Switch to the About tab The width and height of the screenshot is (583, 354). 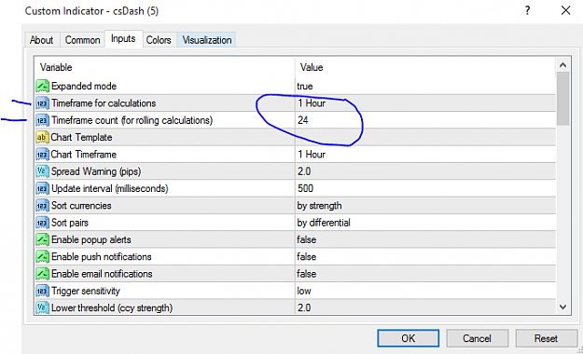point(41,40)
